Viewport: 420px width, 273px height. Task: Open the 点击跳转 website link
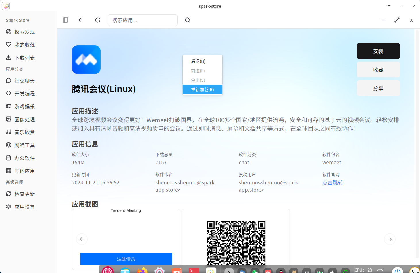[332, 183]
